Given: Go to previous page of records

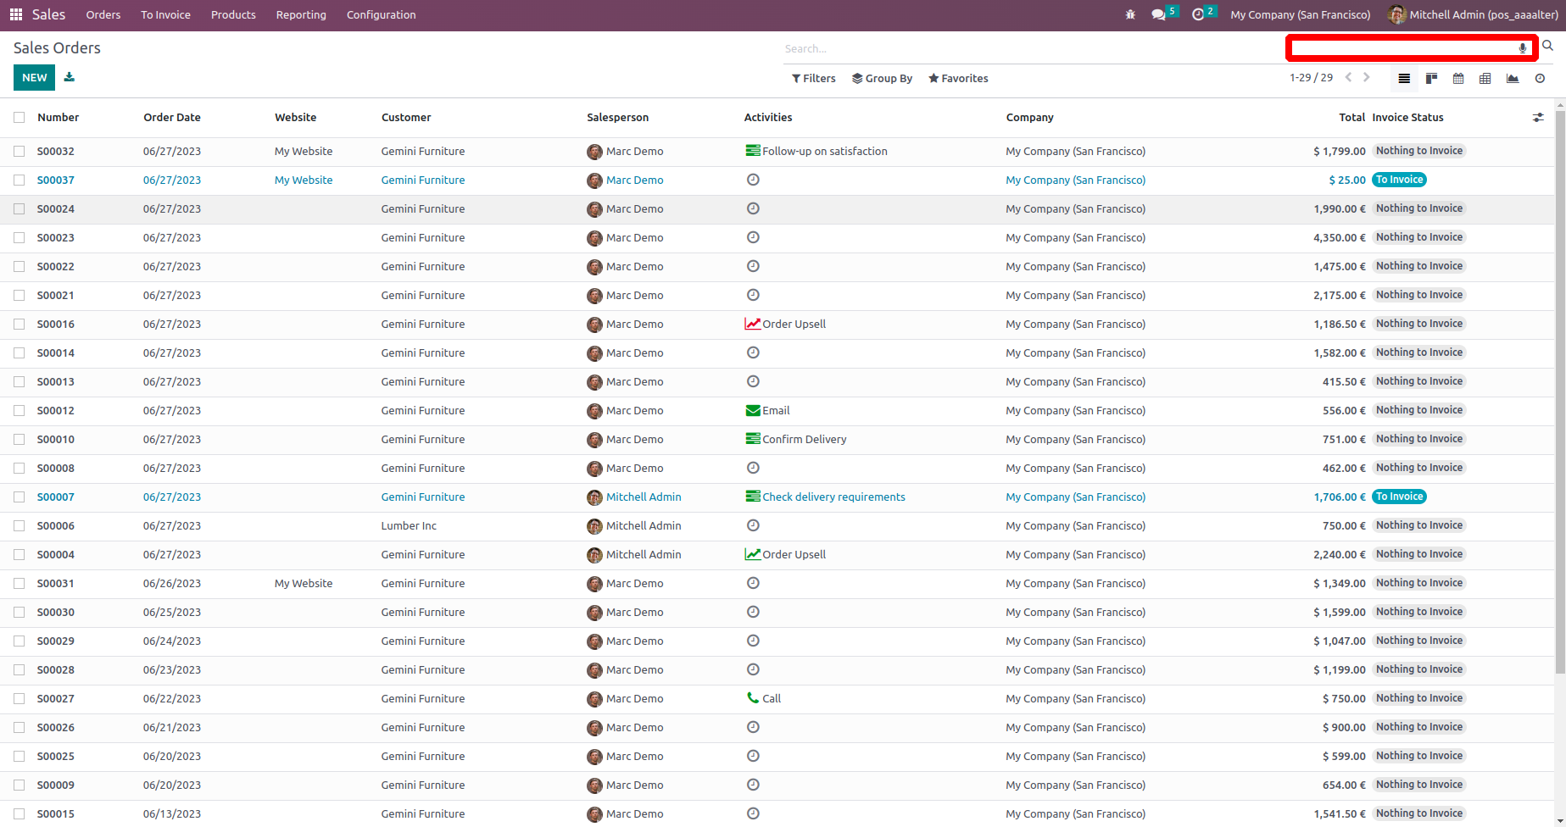Looking at the screenshot, I should (1348, 77).
